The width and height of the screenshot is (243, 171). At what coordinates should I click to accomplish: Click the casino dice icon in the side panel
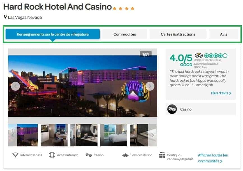pyautogui.click(x=172, y=109)
